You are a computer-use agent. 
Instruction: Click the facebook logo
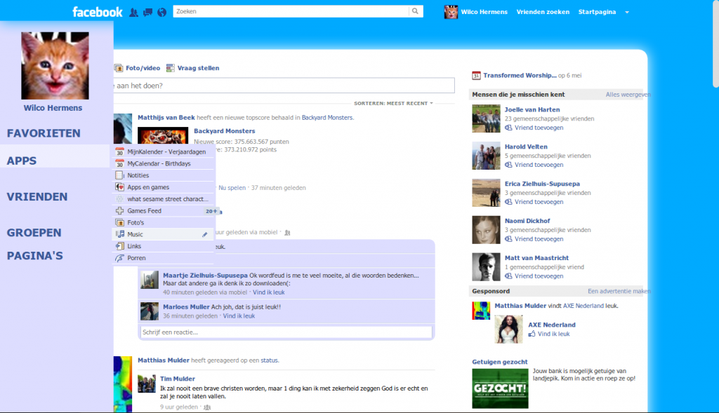click(97, 12)
